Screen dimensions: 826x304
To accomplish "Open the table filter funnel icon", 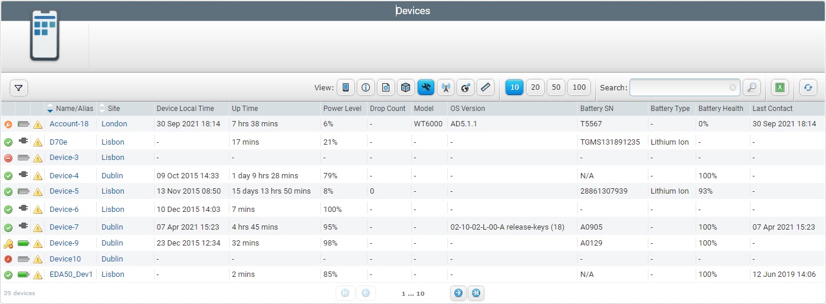I will [x=19, y=88].
